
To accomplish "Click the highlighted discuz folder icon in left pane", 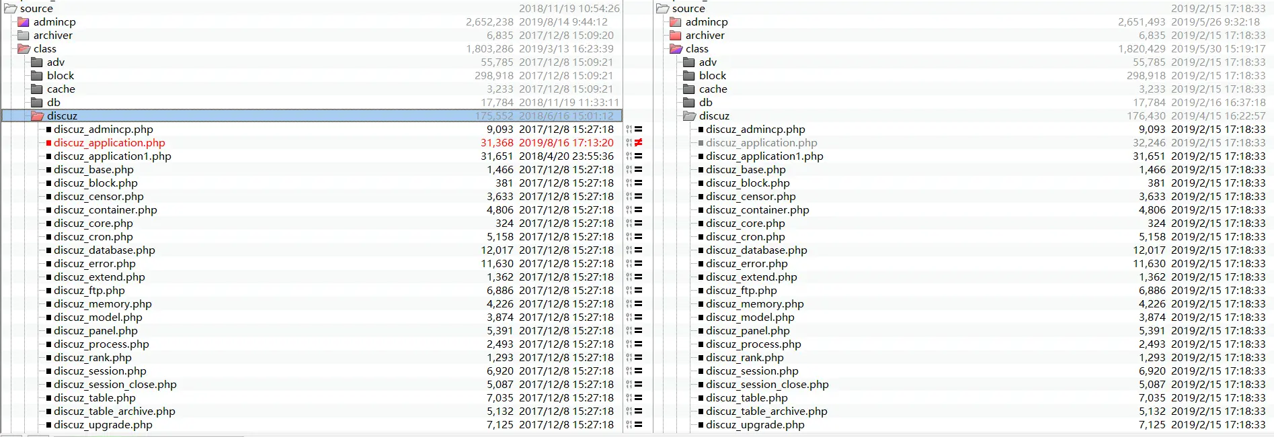I will pos(37,116).
